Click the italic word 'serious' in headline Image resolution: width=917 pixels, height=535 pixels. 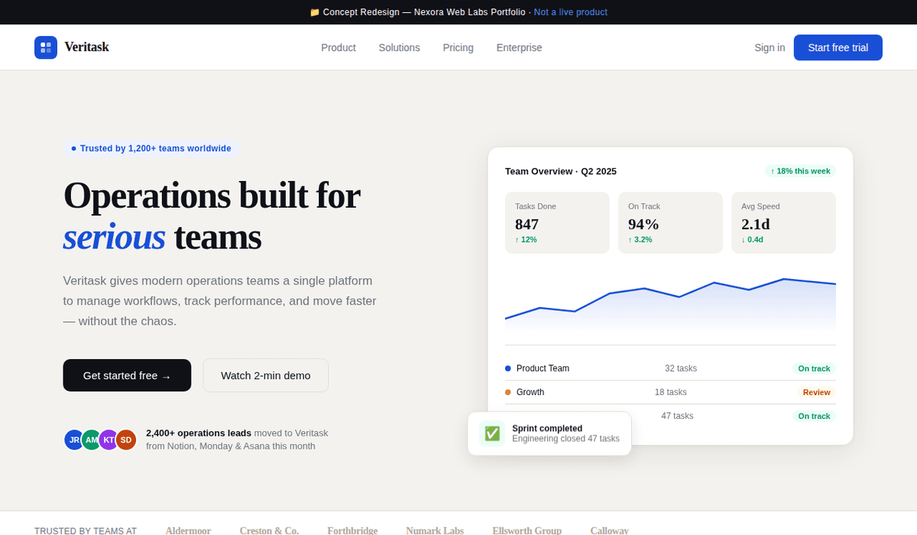[x=114, y=236]
